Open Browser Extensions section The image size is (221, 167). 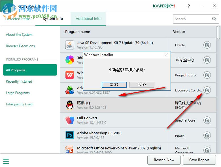tap(20, 46)
